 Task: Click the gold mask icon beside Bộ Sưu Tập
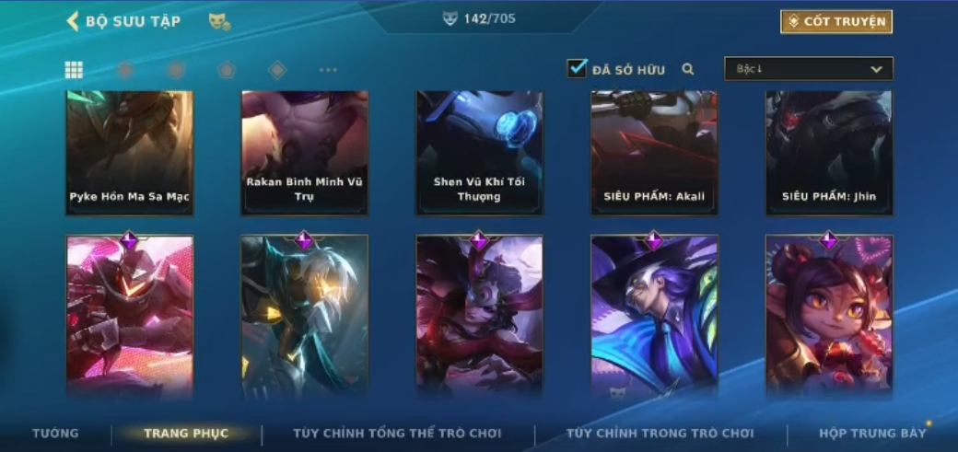(219, 22)
